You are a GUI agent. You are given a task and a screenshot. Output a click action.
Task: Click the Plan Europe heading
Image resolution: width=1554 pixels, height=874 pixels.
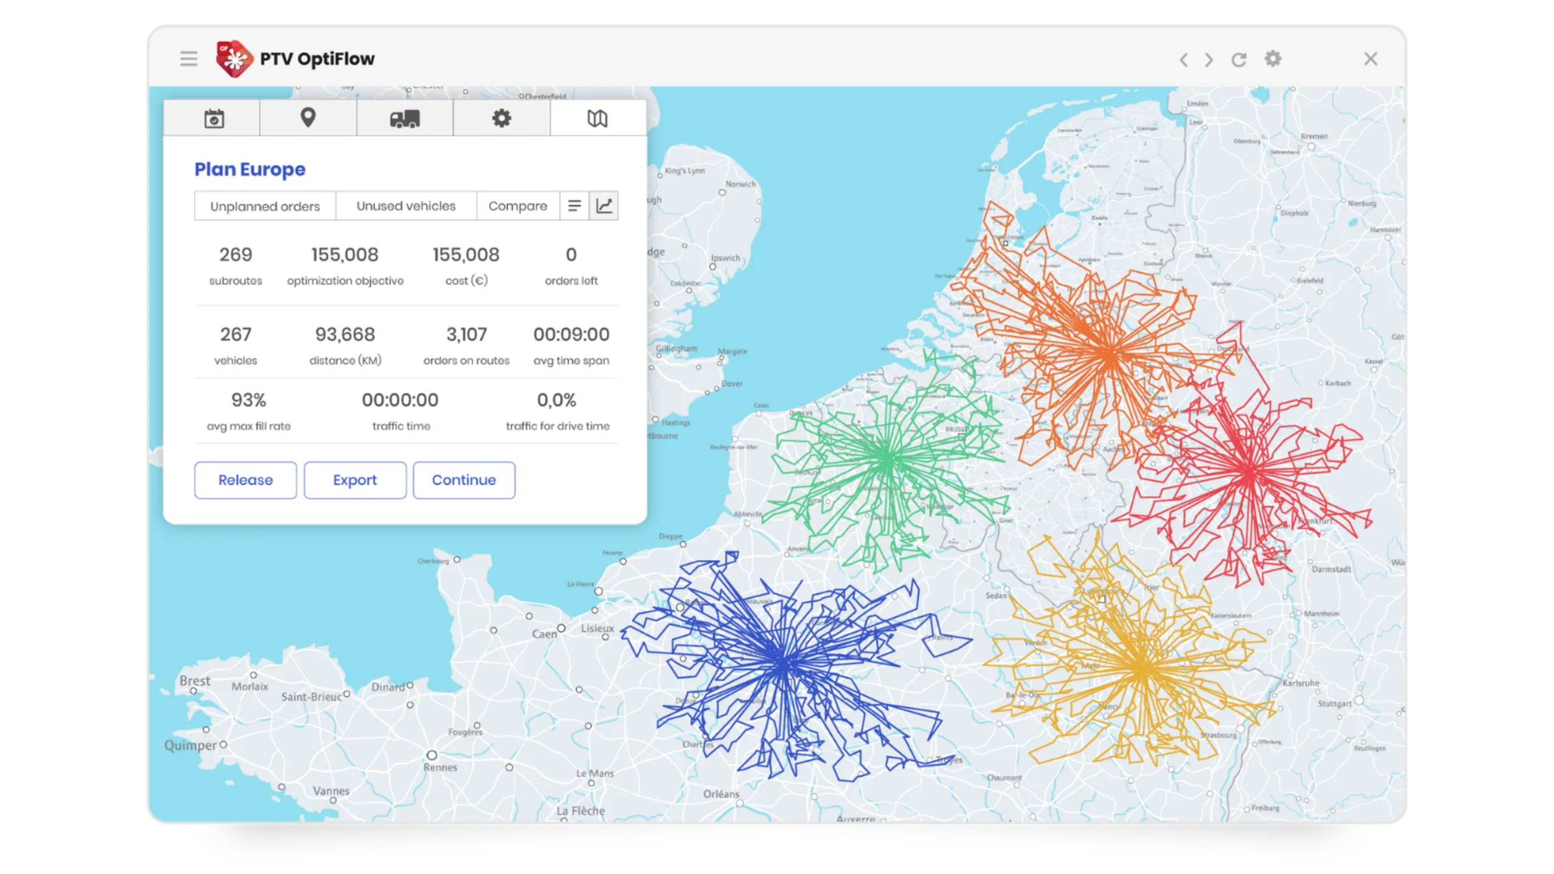tap(250, 169)
